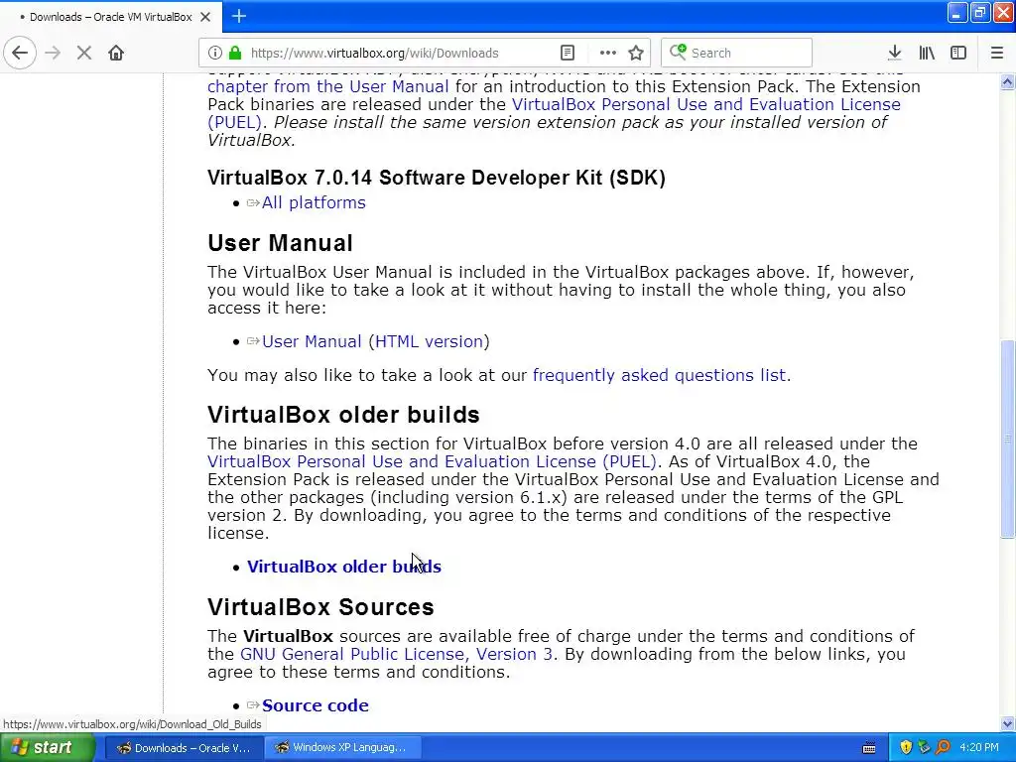This screenshot has width=1016, height=762.
Task: Click the keyboard icon in taskbar
Action: tap(869, 748)
